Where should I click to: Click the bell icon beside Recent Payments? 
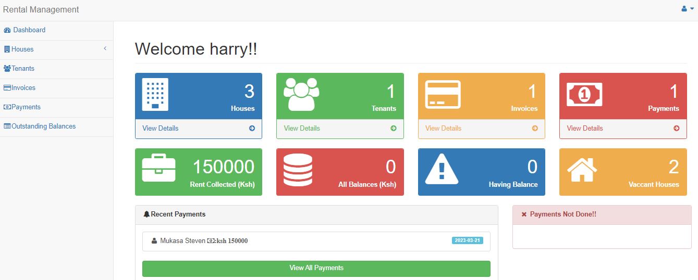point(146,214)
